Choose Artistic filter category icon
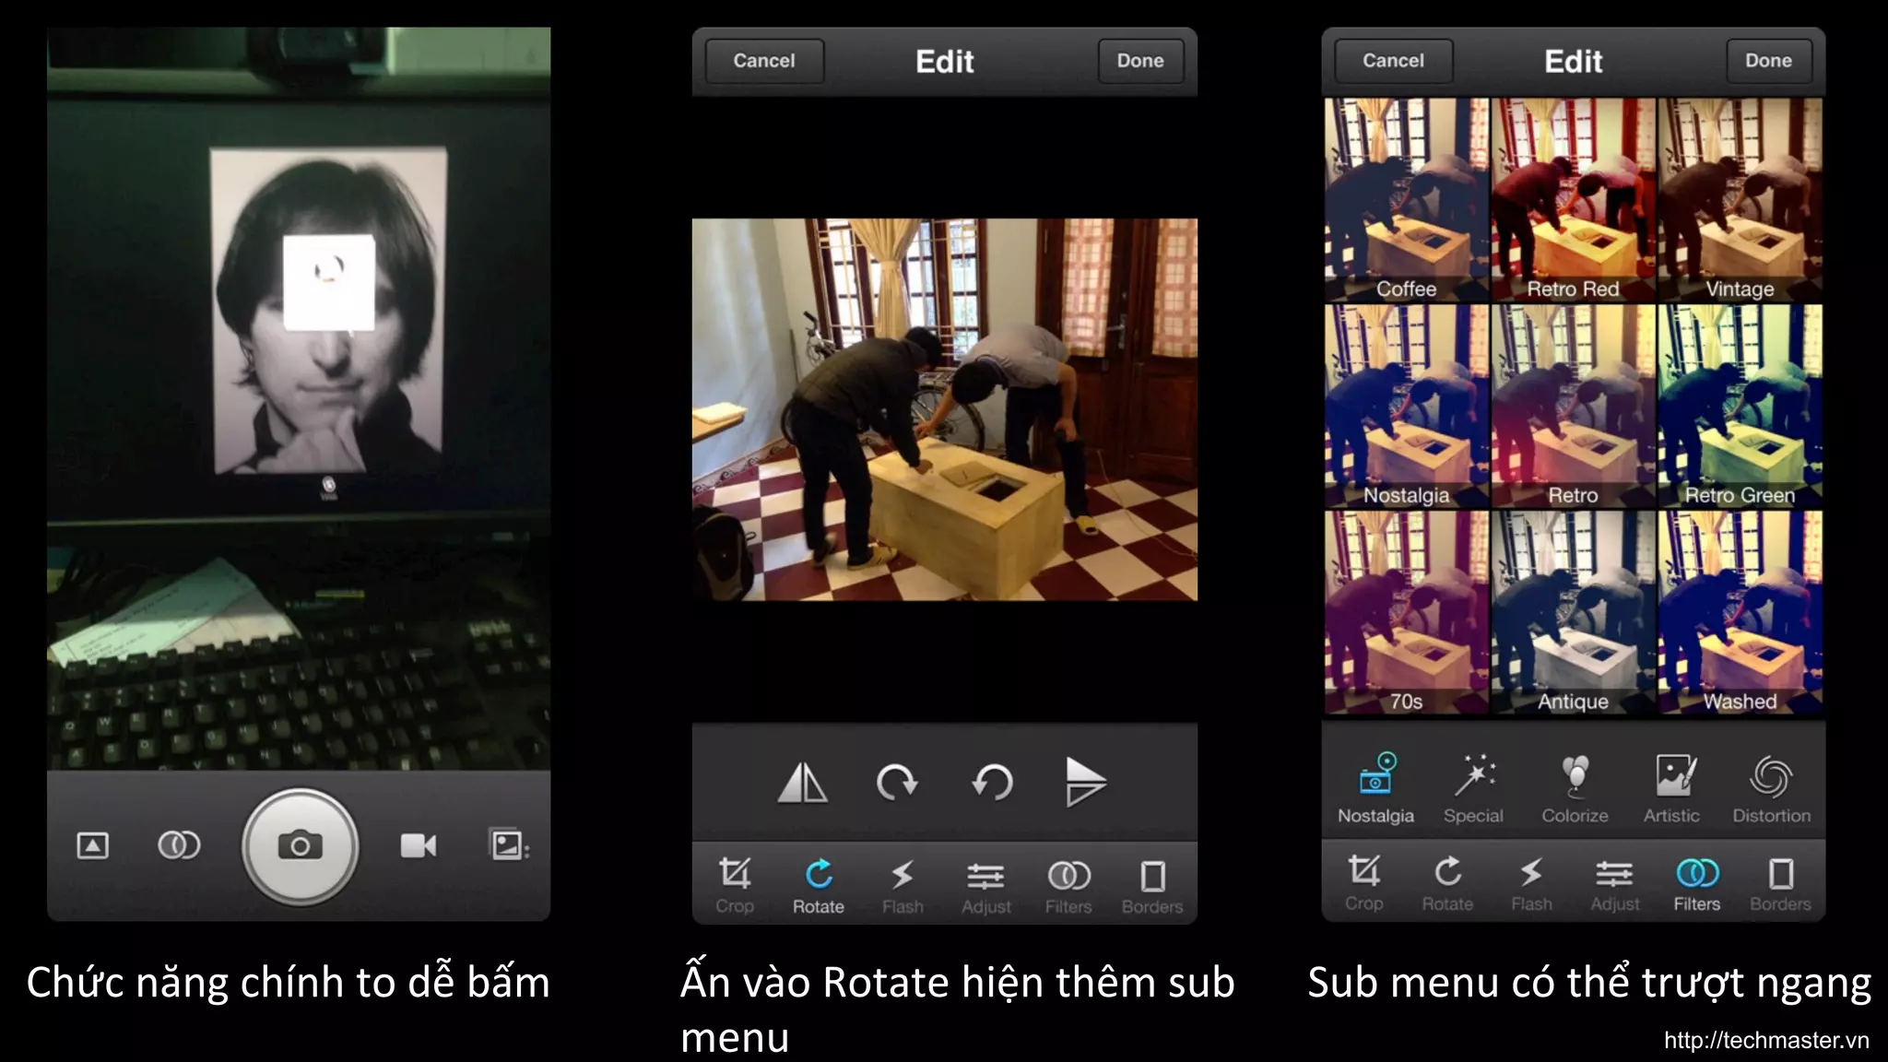This screenshot has height=1062, width=1888. pos(1671,788)
